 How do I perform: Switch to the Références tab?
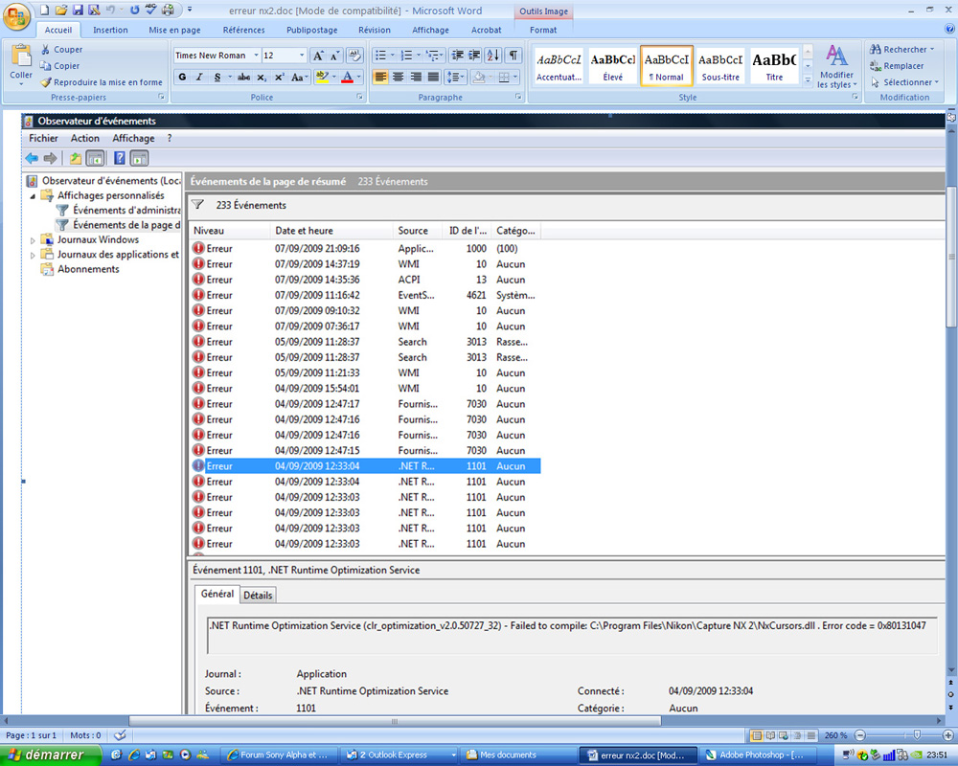coord(243,30)
